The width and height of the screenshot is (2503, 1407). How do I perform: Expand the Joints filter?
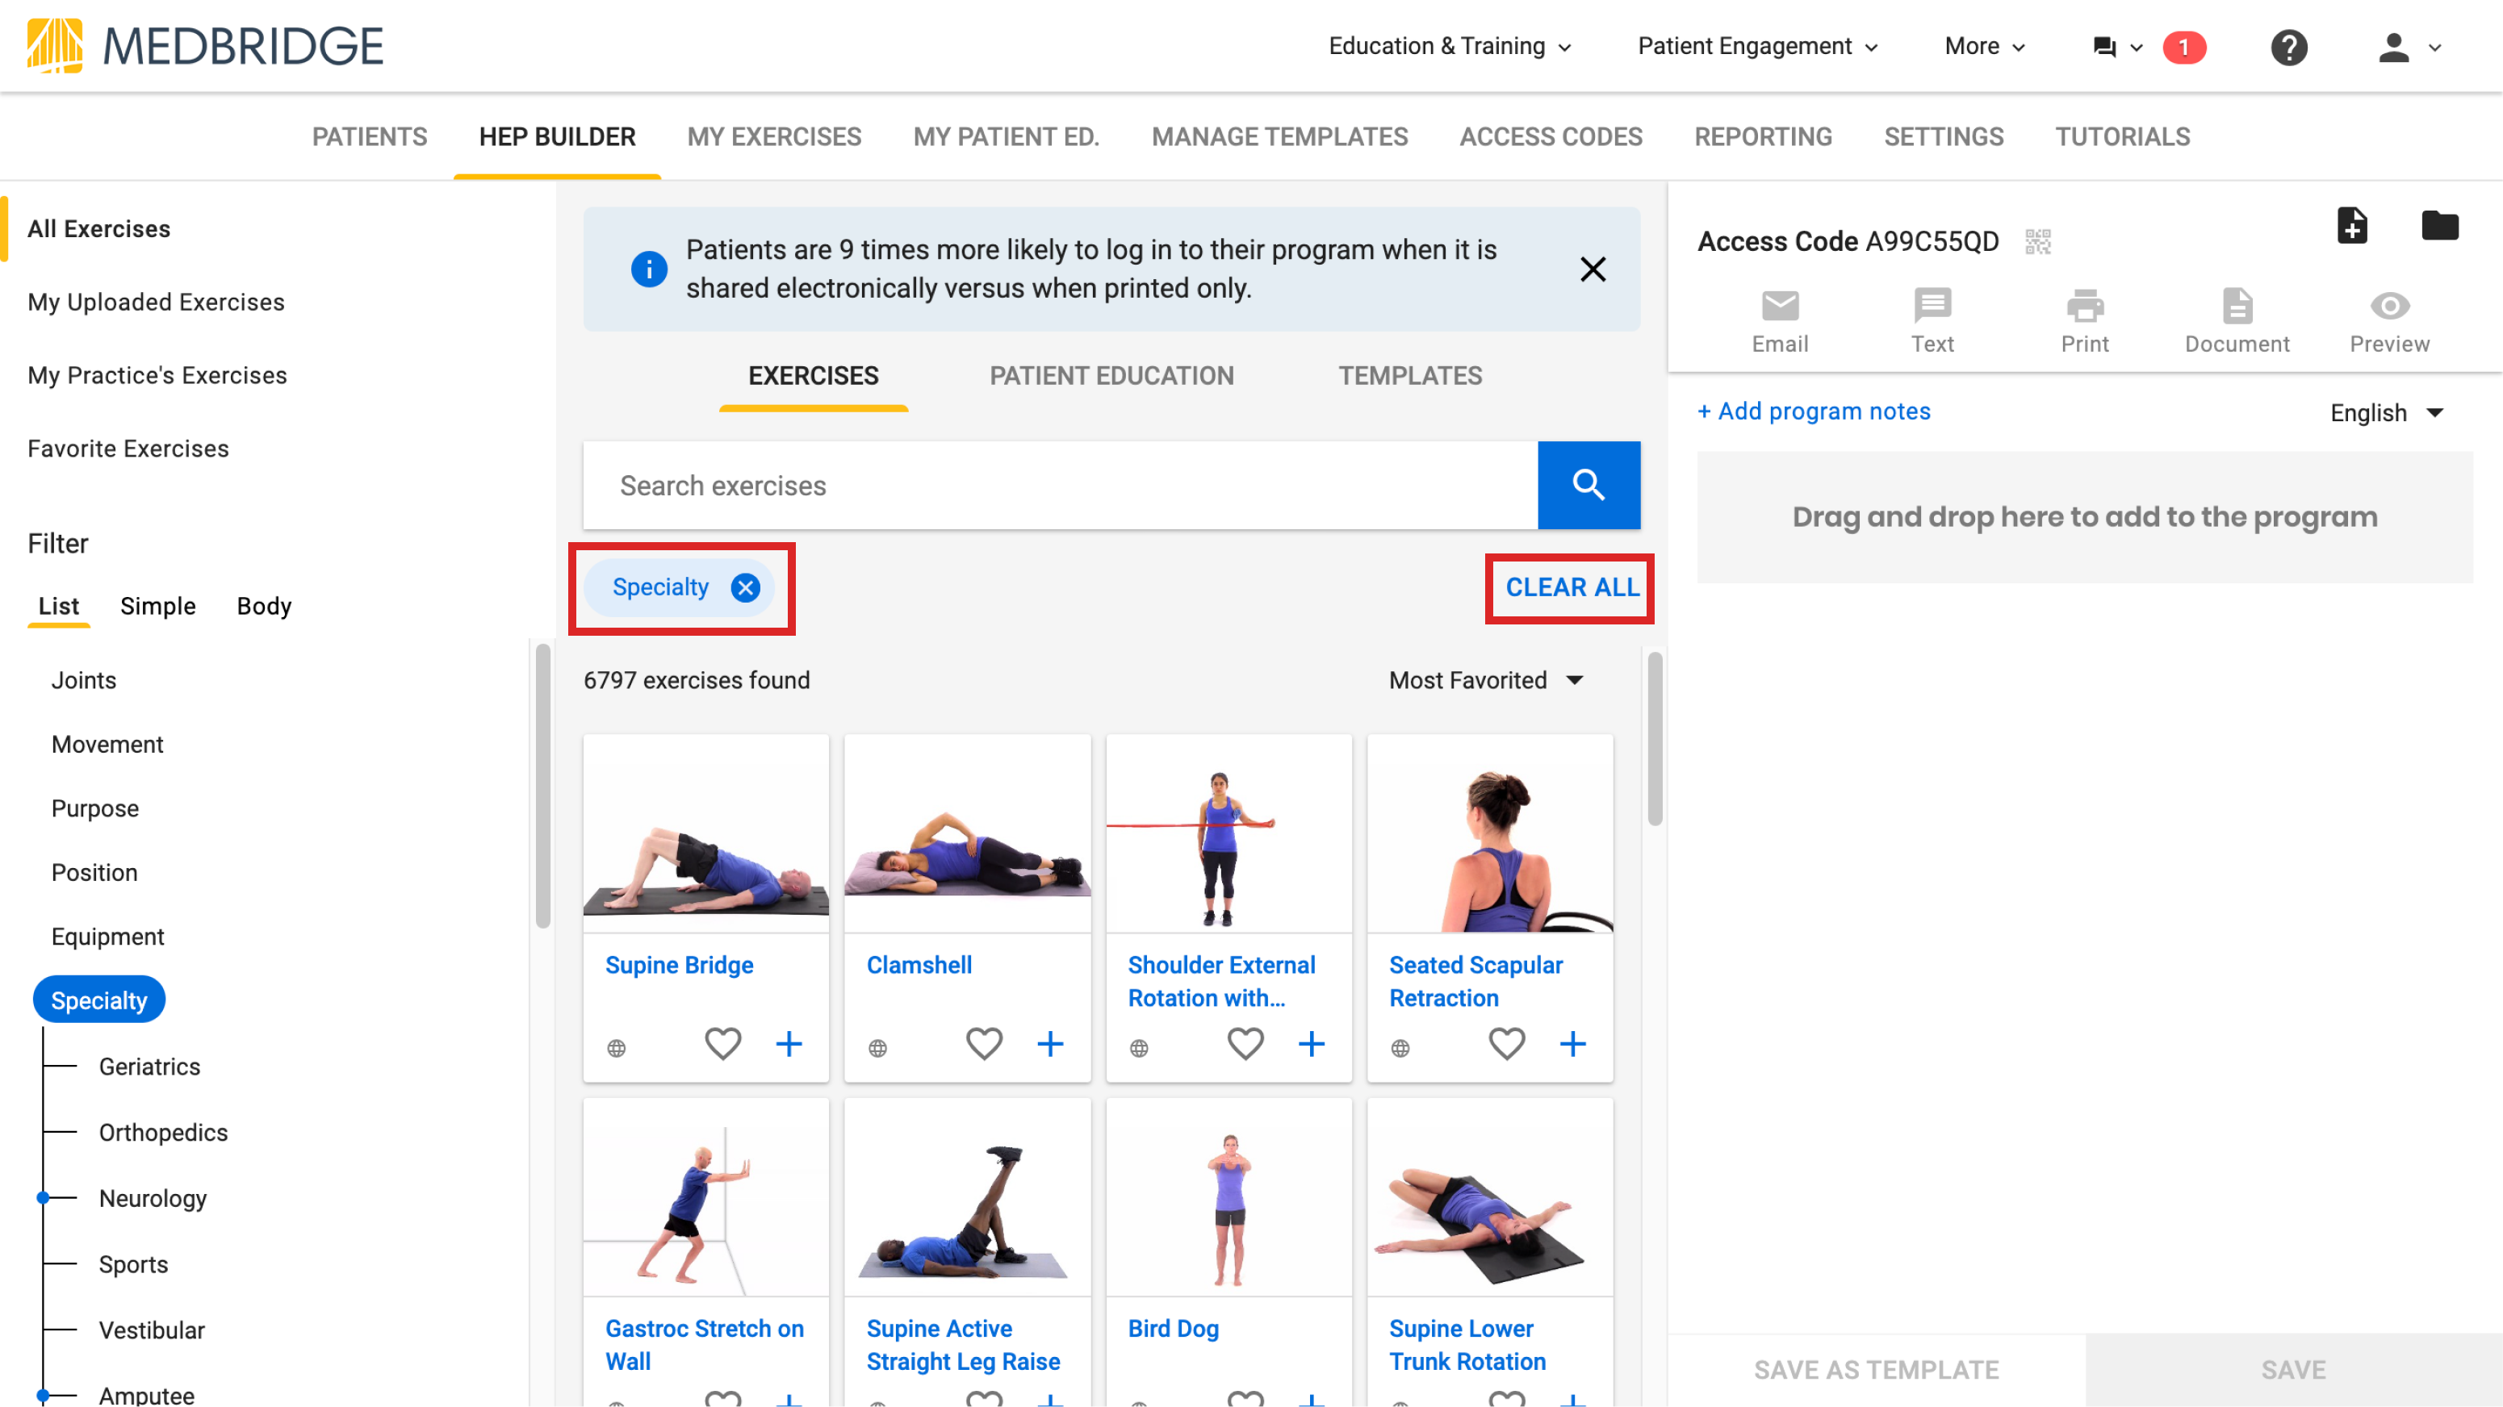[84, 681]
